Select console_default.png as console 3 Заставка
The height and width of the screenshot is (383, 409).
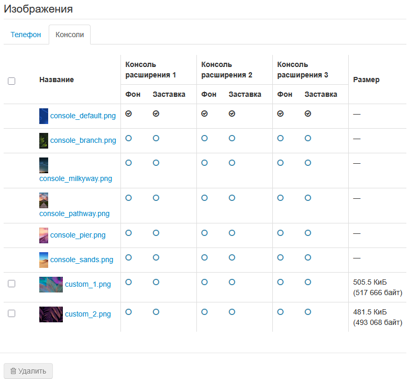pos(308,114)
